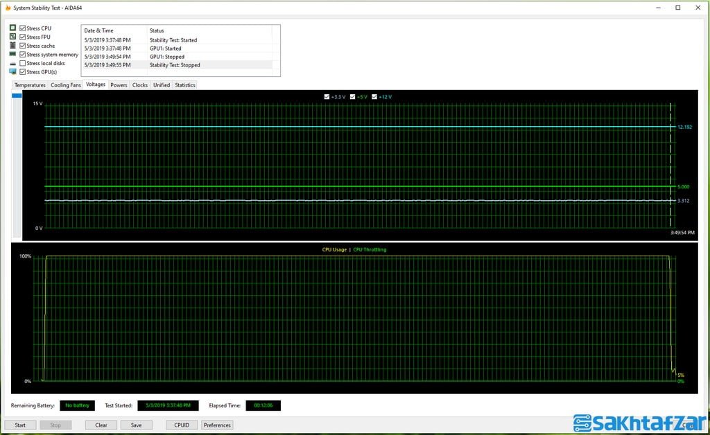Hide the +3.3 V graph line
Viewport: 710px width, 435px height.
(x=327, y=97)
